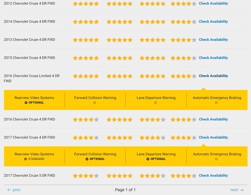Click the next arrow icon
The width and height of the screenshot is (251, 195).
242,190
